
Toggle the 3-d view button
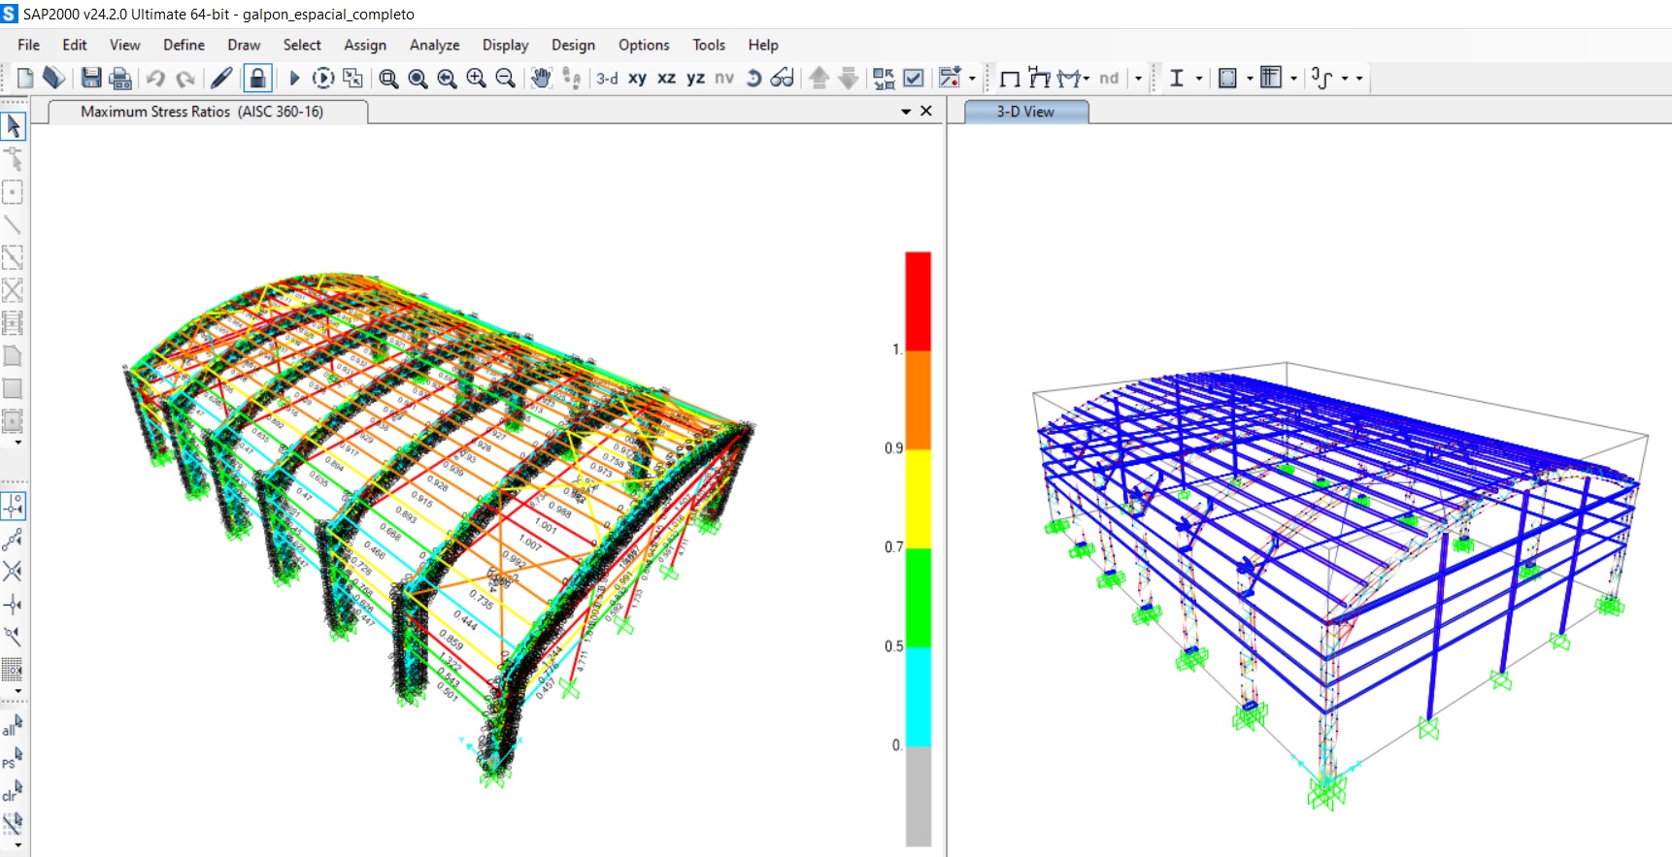pos(607,78)
